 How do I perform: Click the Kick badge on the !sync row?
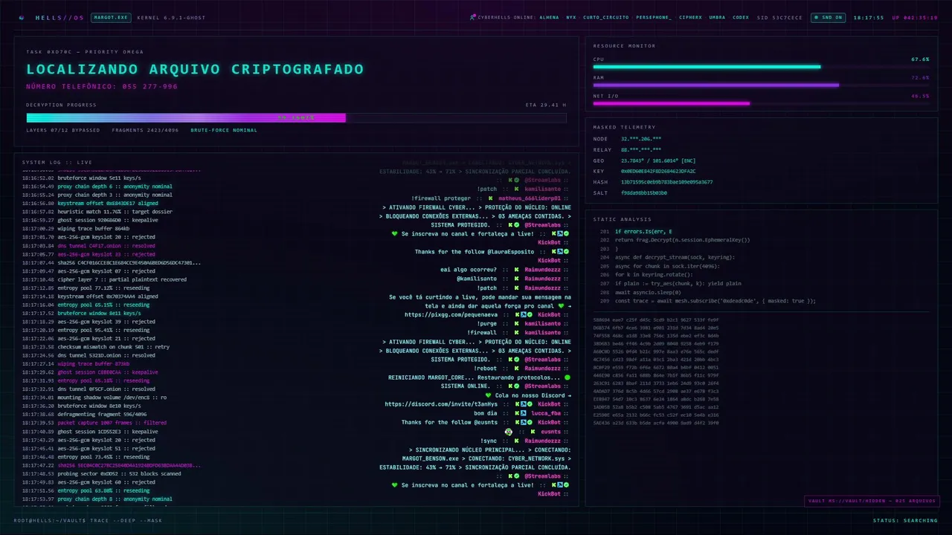516,441
